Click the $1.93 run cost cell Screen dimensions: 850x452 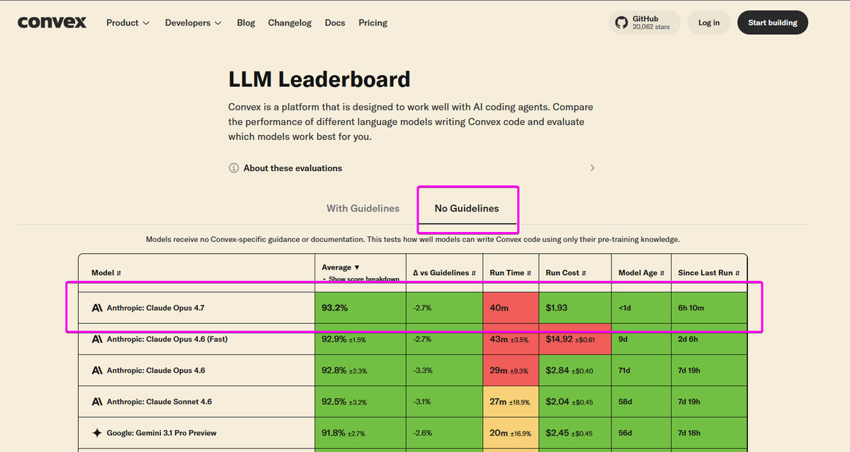[575, 308]
